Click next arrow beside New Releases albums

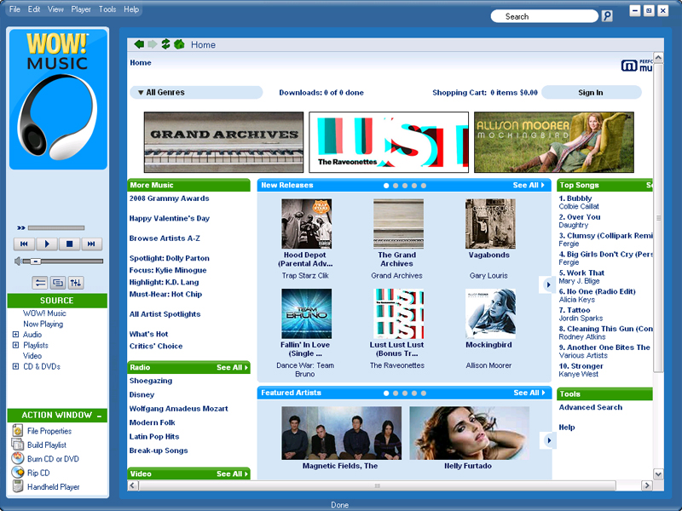pyautogui.click(x=548, y=285)
